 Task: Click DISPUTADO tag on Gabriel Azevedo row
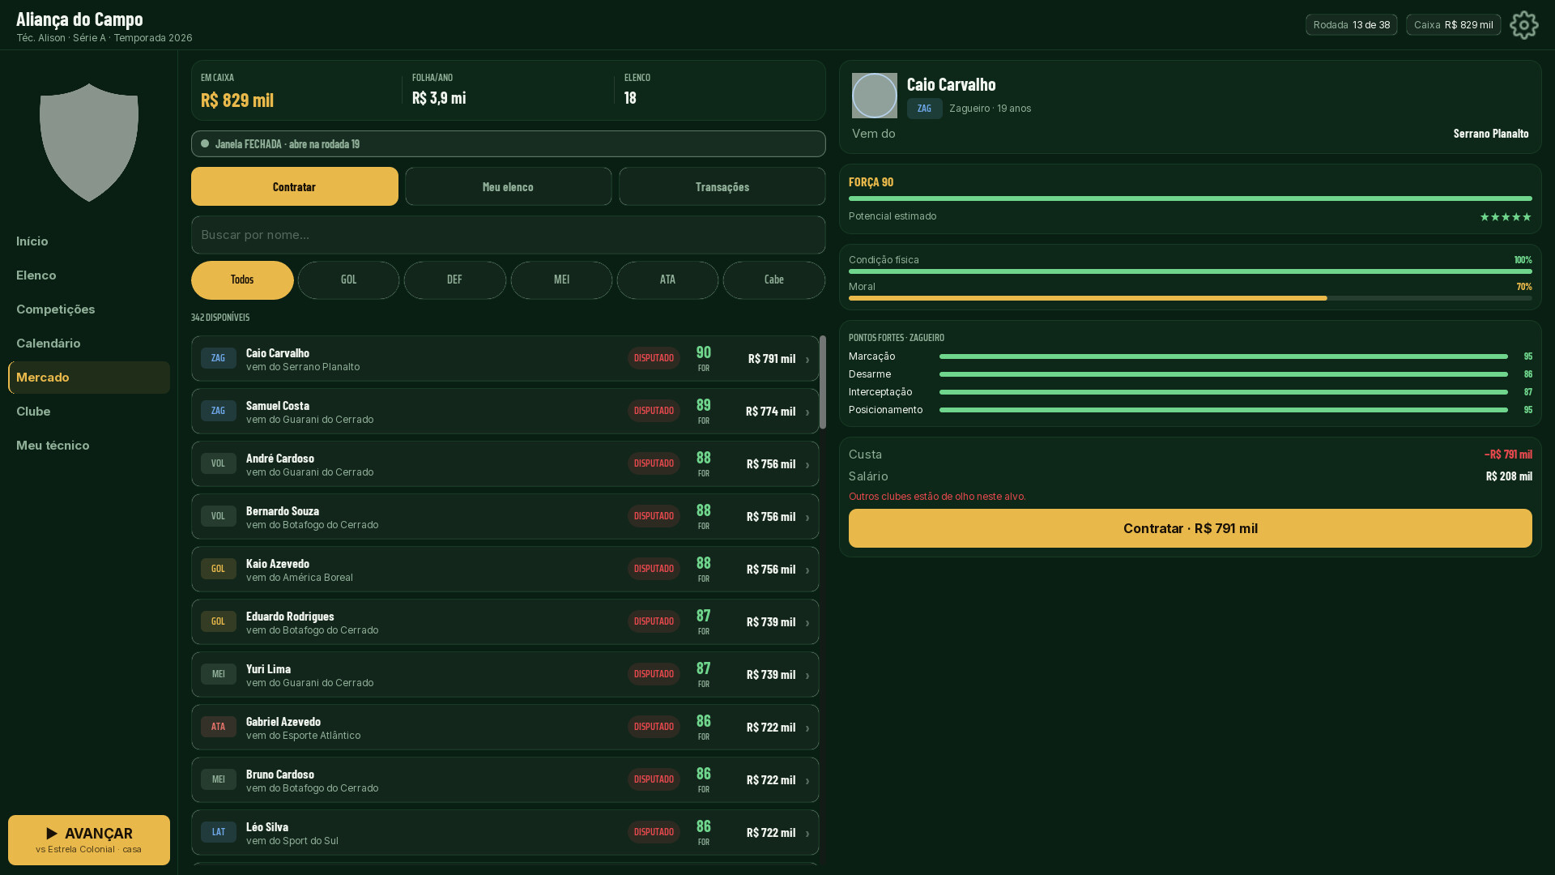pos(654,727)
